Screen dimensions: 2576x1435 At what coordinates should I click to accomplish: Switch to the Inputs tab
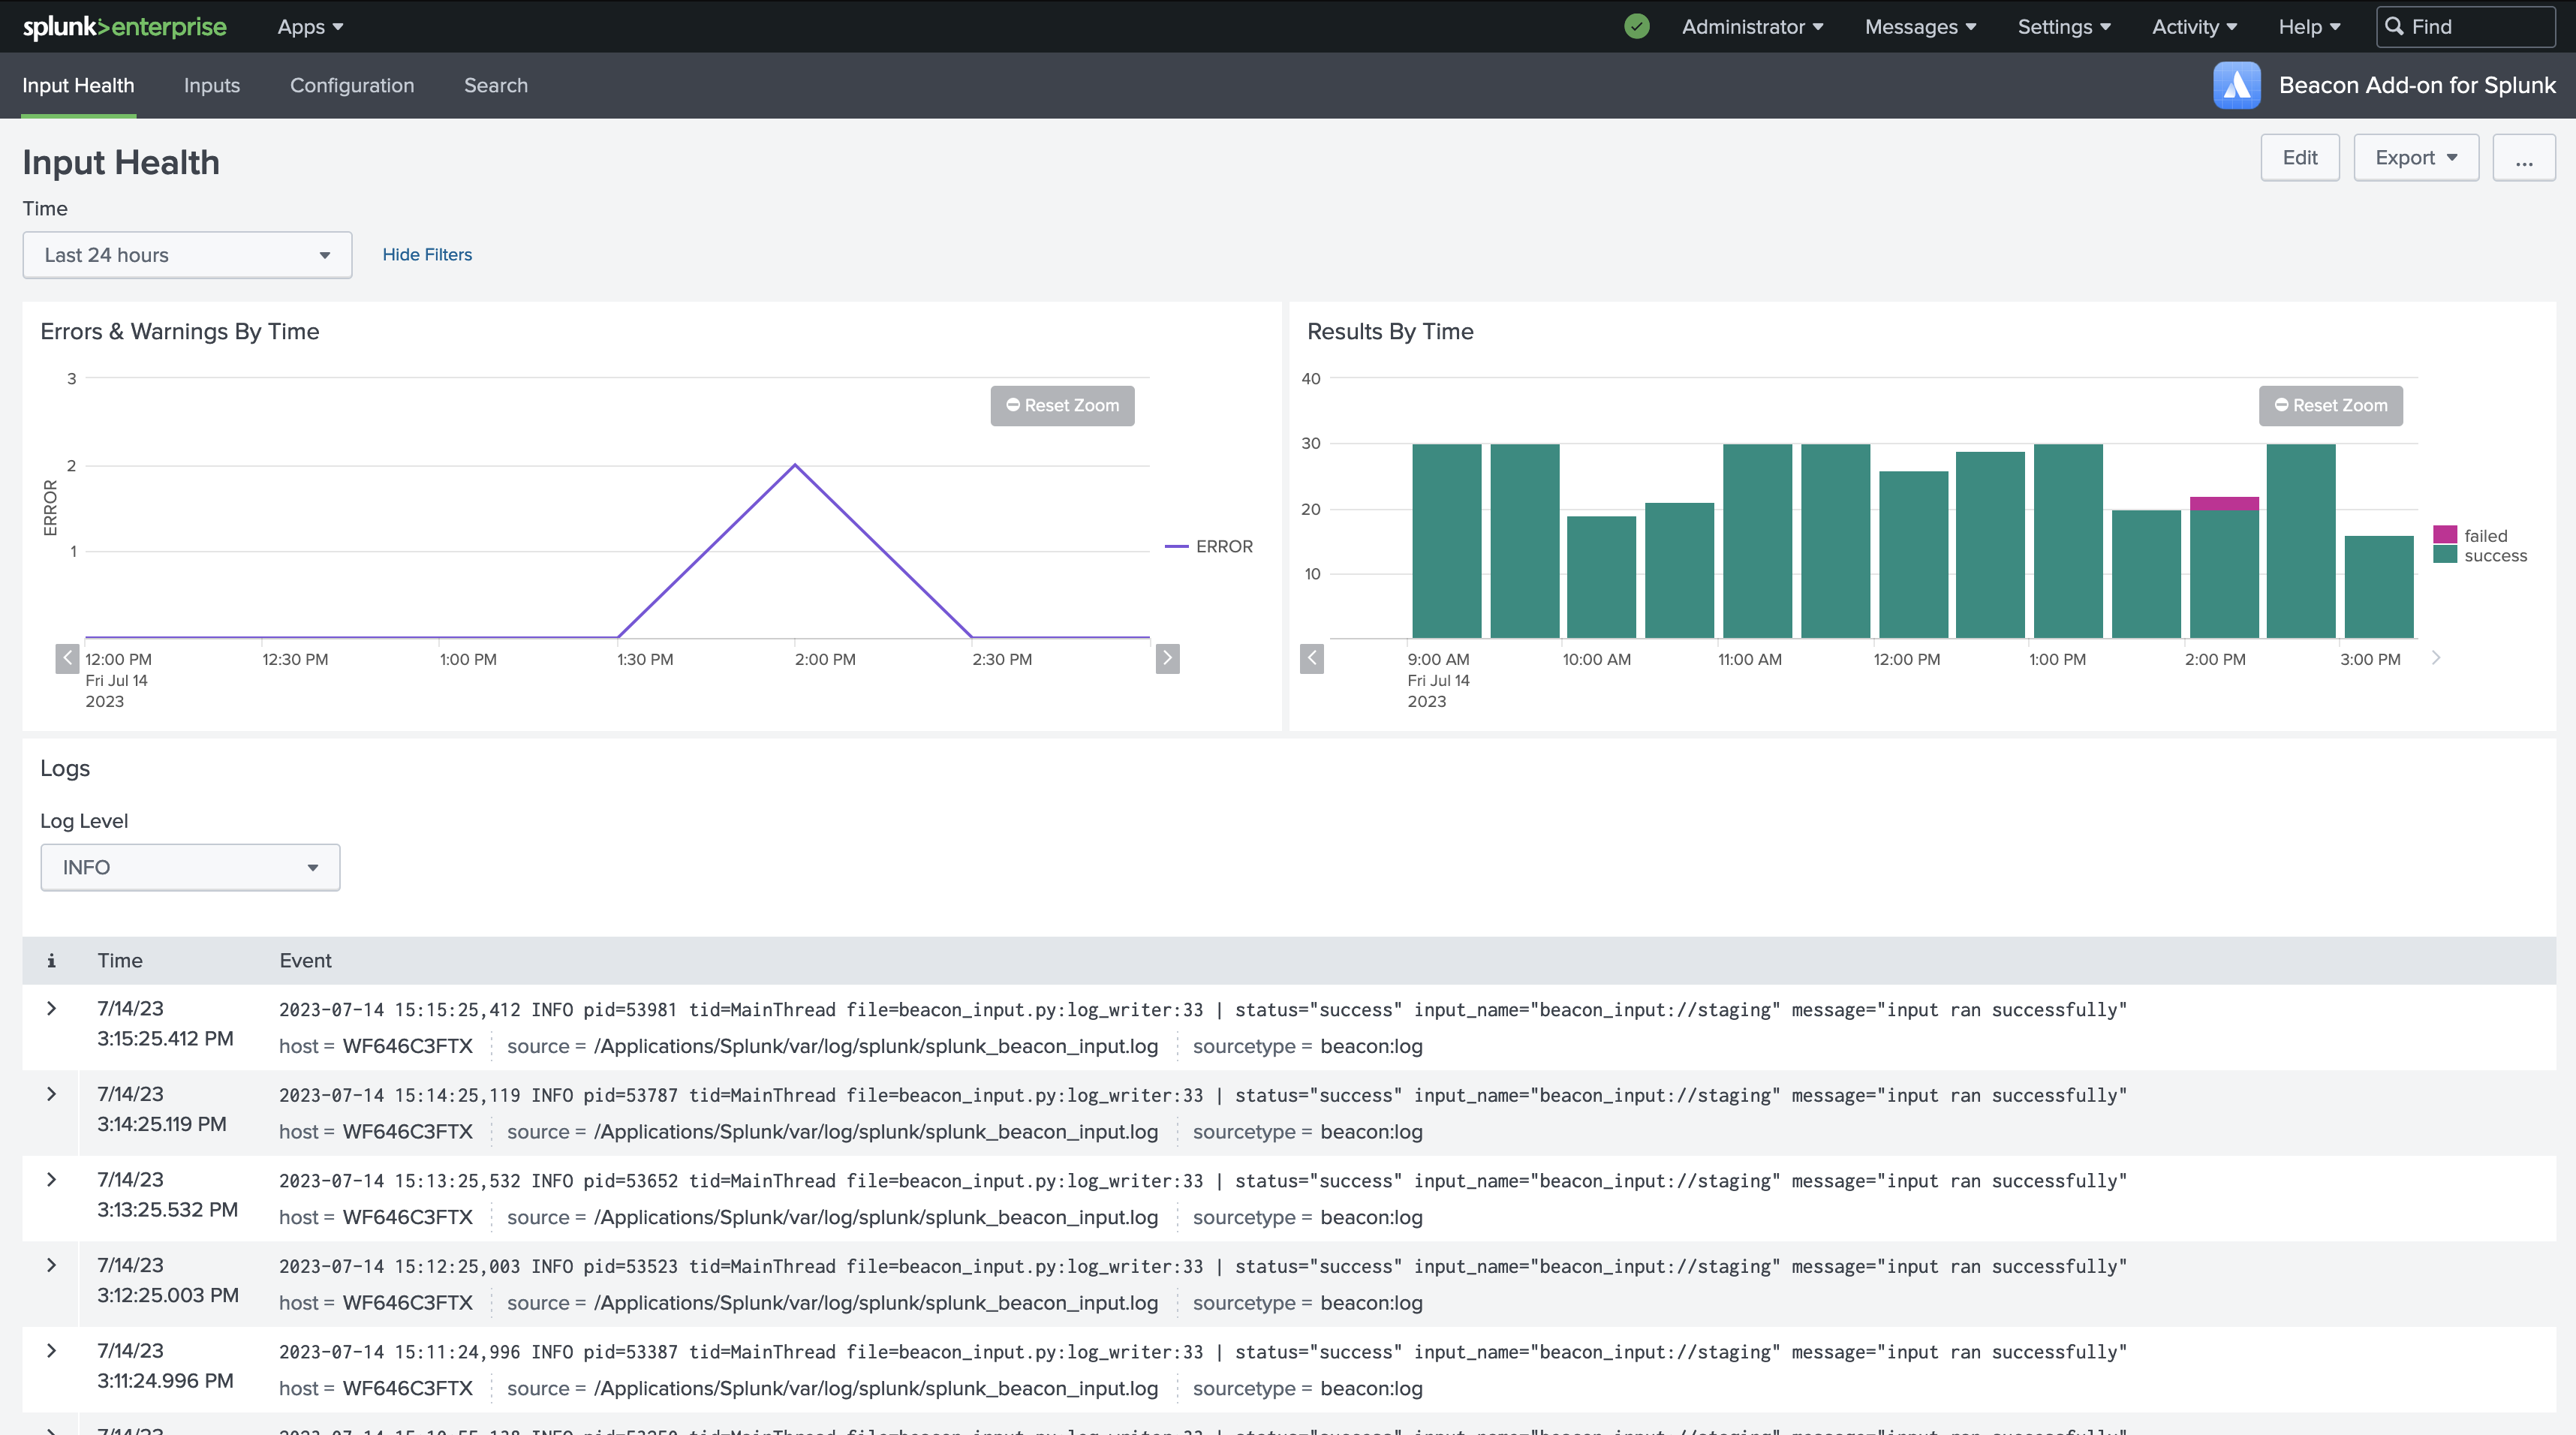click(212, 85)
